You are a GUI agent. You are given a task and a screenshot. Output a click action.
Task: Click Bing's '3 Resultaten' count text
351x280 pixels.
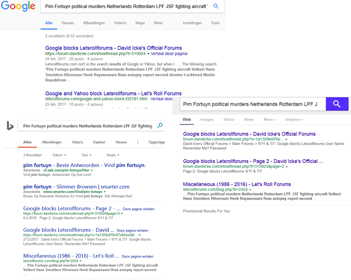(x=32, y=155)
